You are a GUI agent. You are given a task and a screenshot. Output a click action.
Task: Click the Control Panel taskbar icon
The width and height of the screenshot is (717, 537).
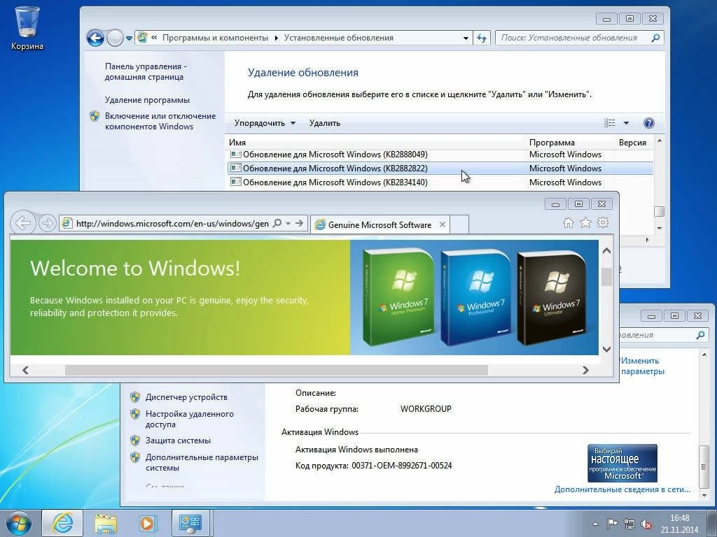190,523
